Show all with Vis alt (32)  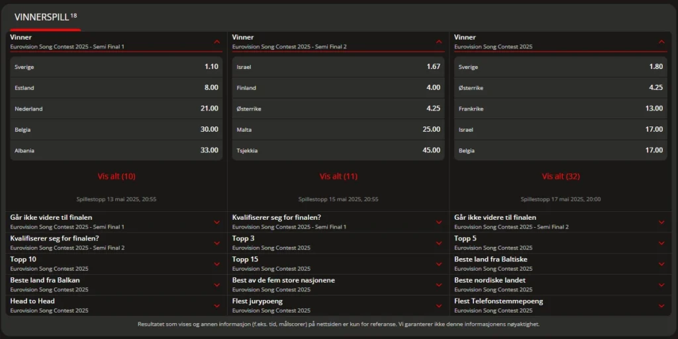[x=561, y=176]
